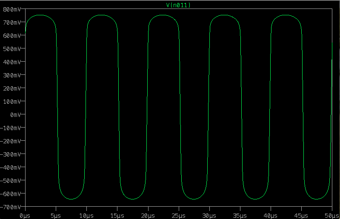Click the 300mV vertical axis label

[12, 75]
